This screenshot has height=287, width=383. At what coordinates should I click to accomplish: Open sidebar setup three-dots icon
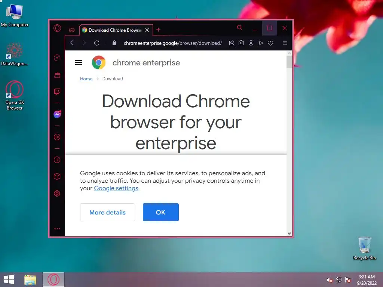click(57, 229)
